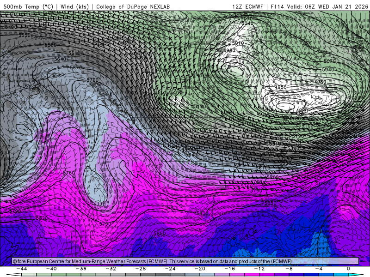Click the -4 colorbar label
This screenshot has width=370, height=277.
319,269
